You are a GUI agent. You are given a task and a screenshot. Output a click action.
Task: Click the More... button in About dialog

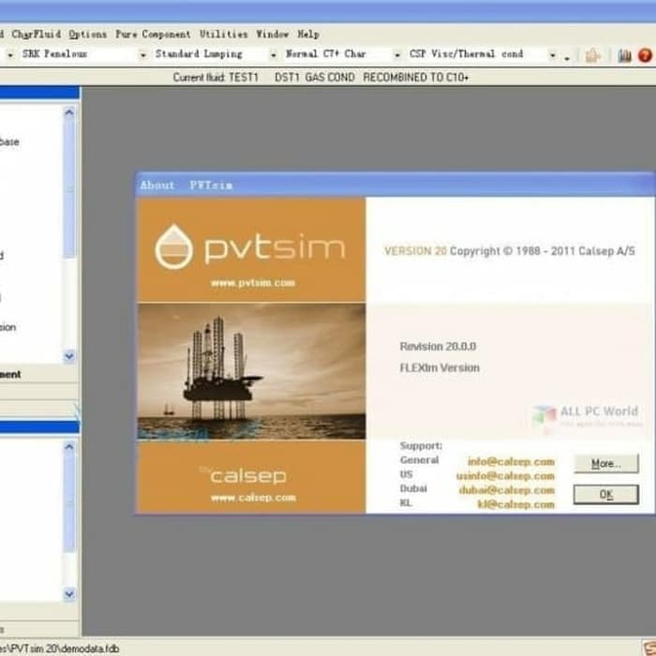[x=605, y=464]
